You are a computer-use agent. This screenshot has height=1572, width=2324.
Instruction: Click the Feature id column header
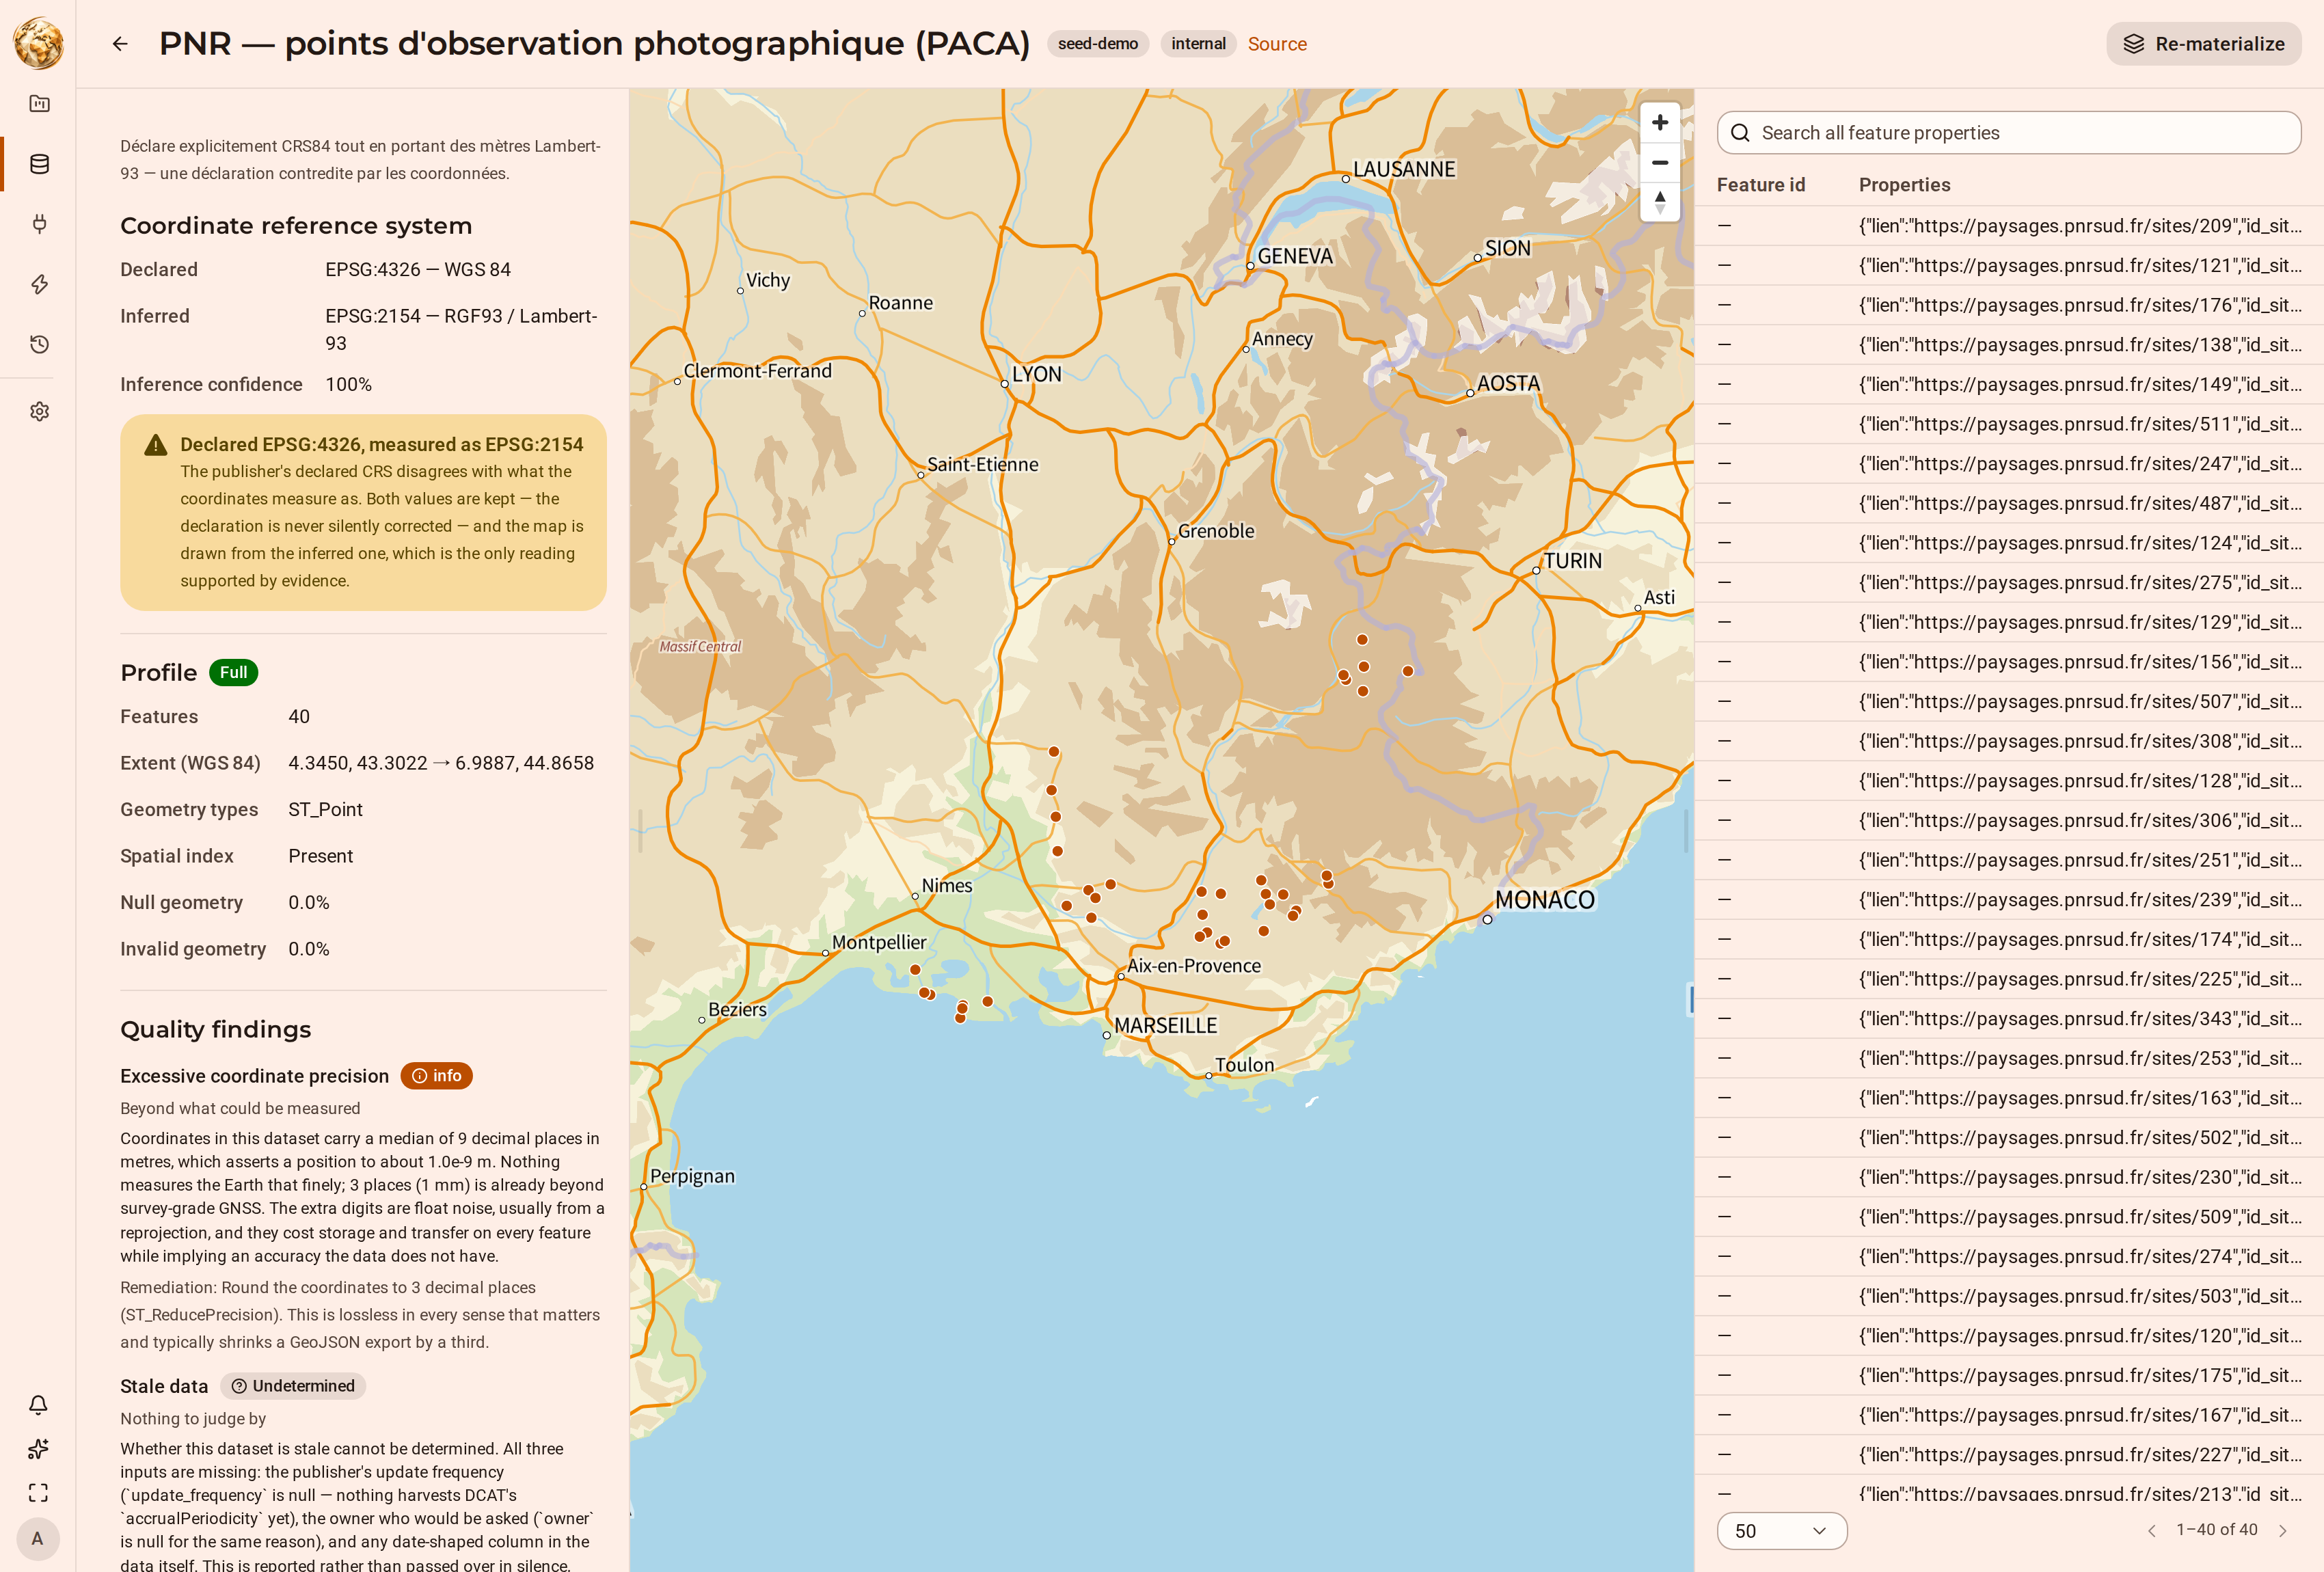[1761, 185]
